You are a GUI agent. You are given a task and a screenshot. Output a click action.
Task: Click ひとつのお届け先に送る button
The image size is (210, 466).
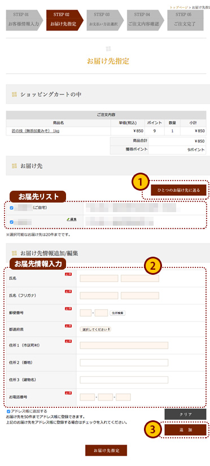pos(178,190)
